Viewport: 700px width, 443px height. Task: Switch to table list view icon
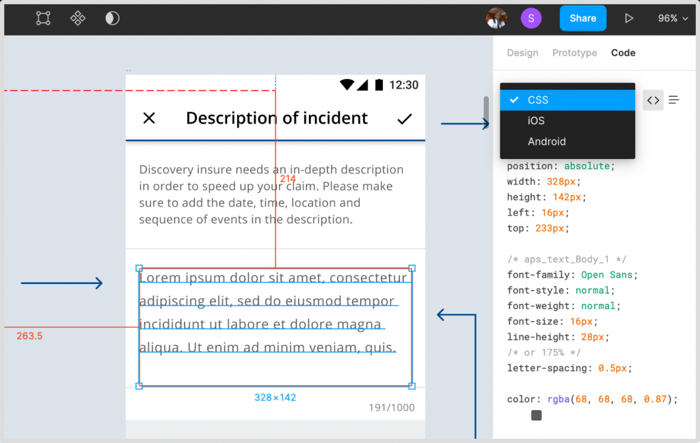(x=674, y=100)
